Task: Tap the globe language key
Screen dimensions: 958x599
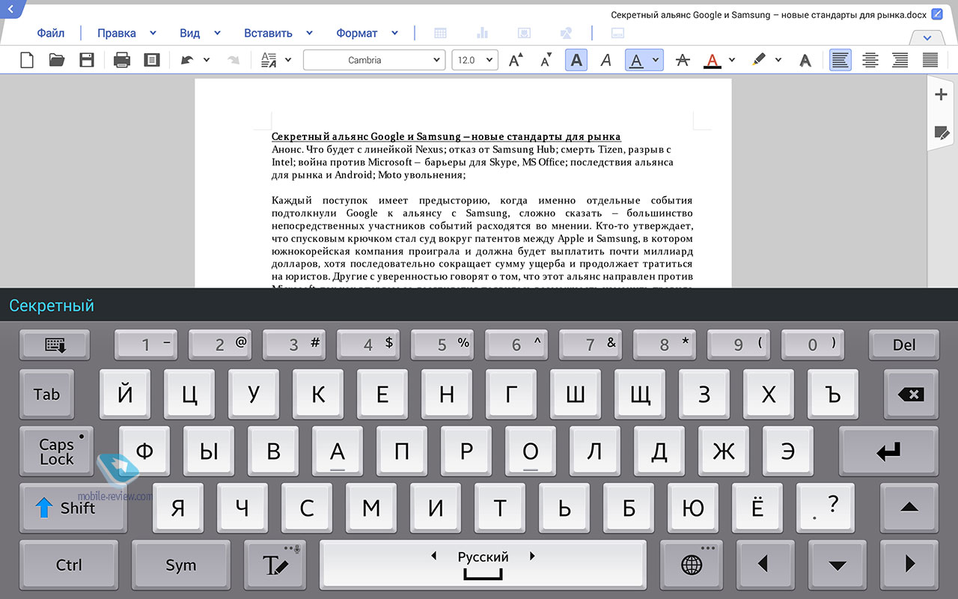Action: [692, 565]
